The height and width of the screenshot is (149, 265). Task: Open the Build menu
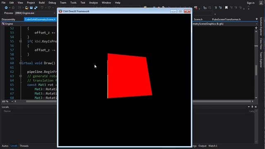[x=41, y=3]
